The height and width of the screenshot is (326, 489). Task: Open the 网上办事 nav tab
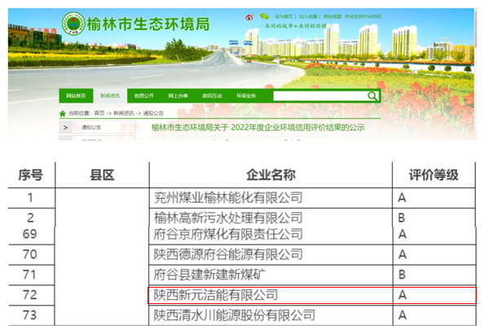pos(178,96)
